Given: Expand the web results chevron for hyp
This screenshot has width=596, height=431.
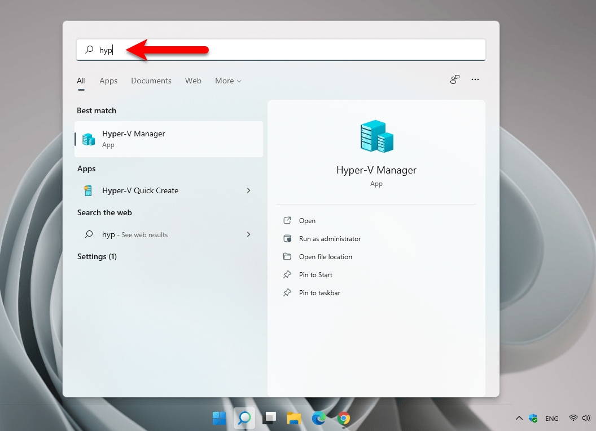Looking at the screenshot, I should (248, 234).
